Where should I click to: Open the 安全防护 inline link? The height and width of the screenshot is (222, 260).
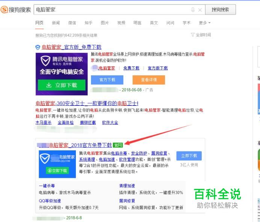click(139, 153)
